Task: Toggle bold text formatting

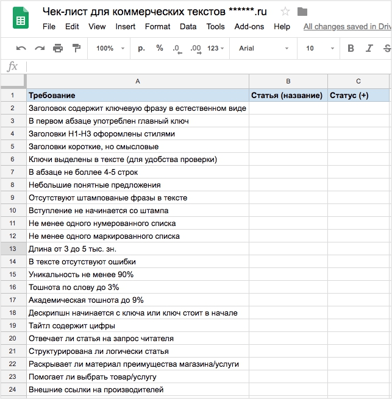Action: [351, 48]
